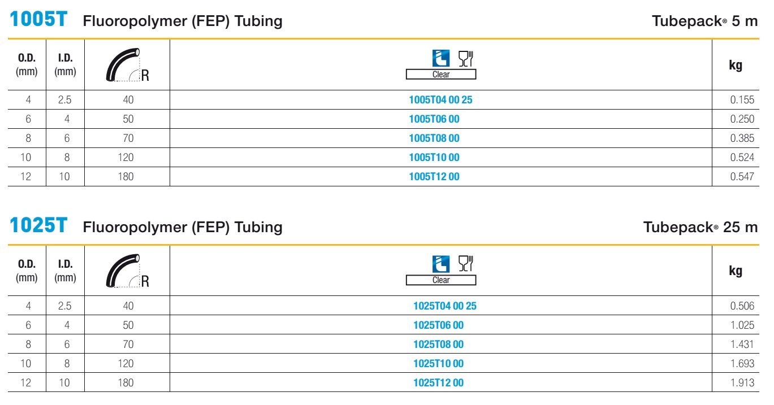Select the Clear color box in 1025T table

click(x=441, y=280)
